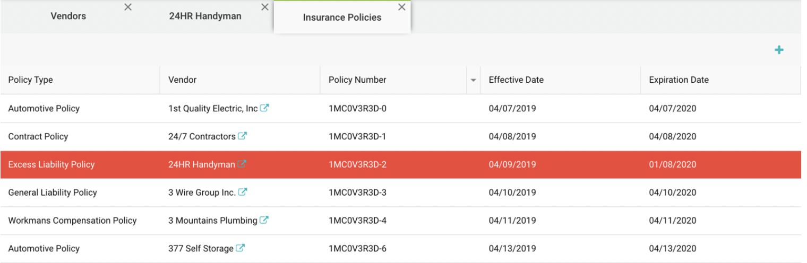This screenshot has width=807, height=263.
Task: Open vendor 3 Mountains Plumbing
Action: point(213,221)
